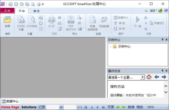Click 排序 sort in ribbon

119,29
